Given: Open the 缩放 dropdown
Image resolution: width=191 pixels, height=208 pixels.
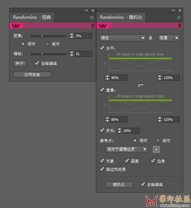Looking at the screenshot, I should [123, 38].
